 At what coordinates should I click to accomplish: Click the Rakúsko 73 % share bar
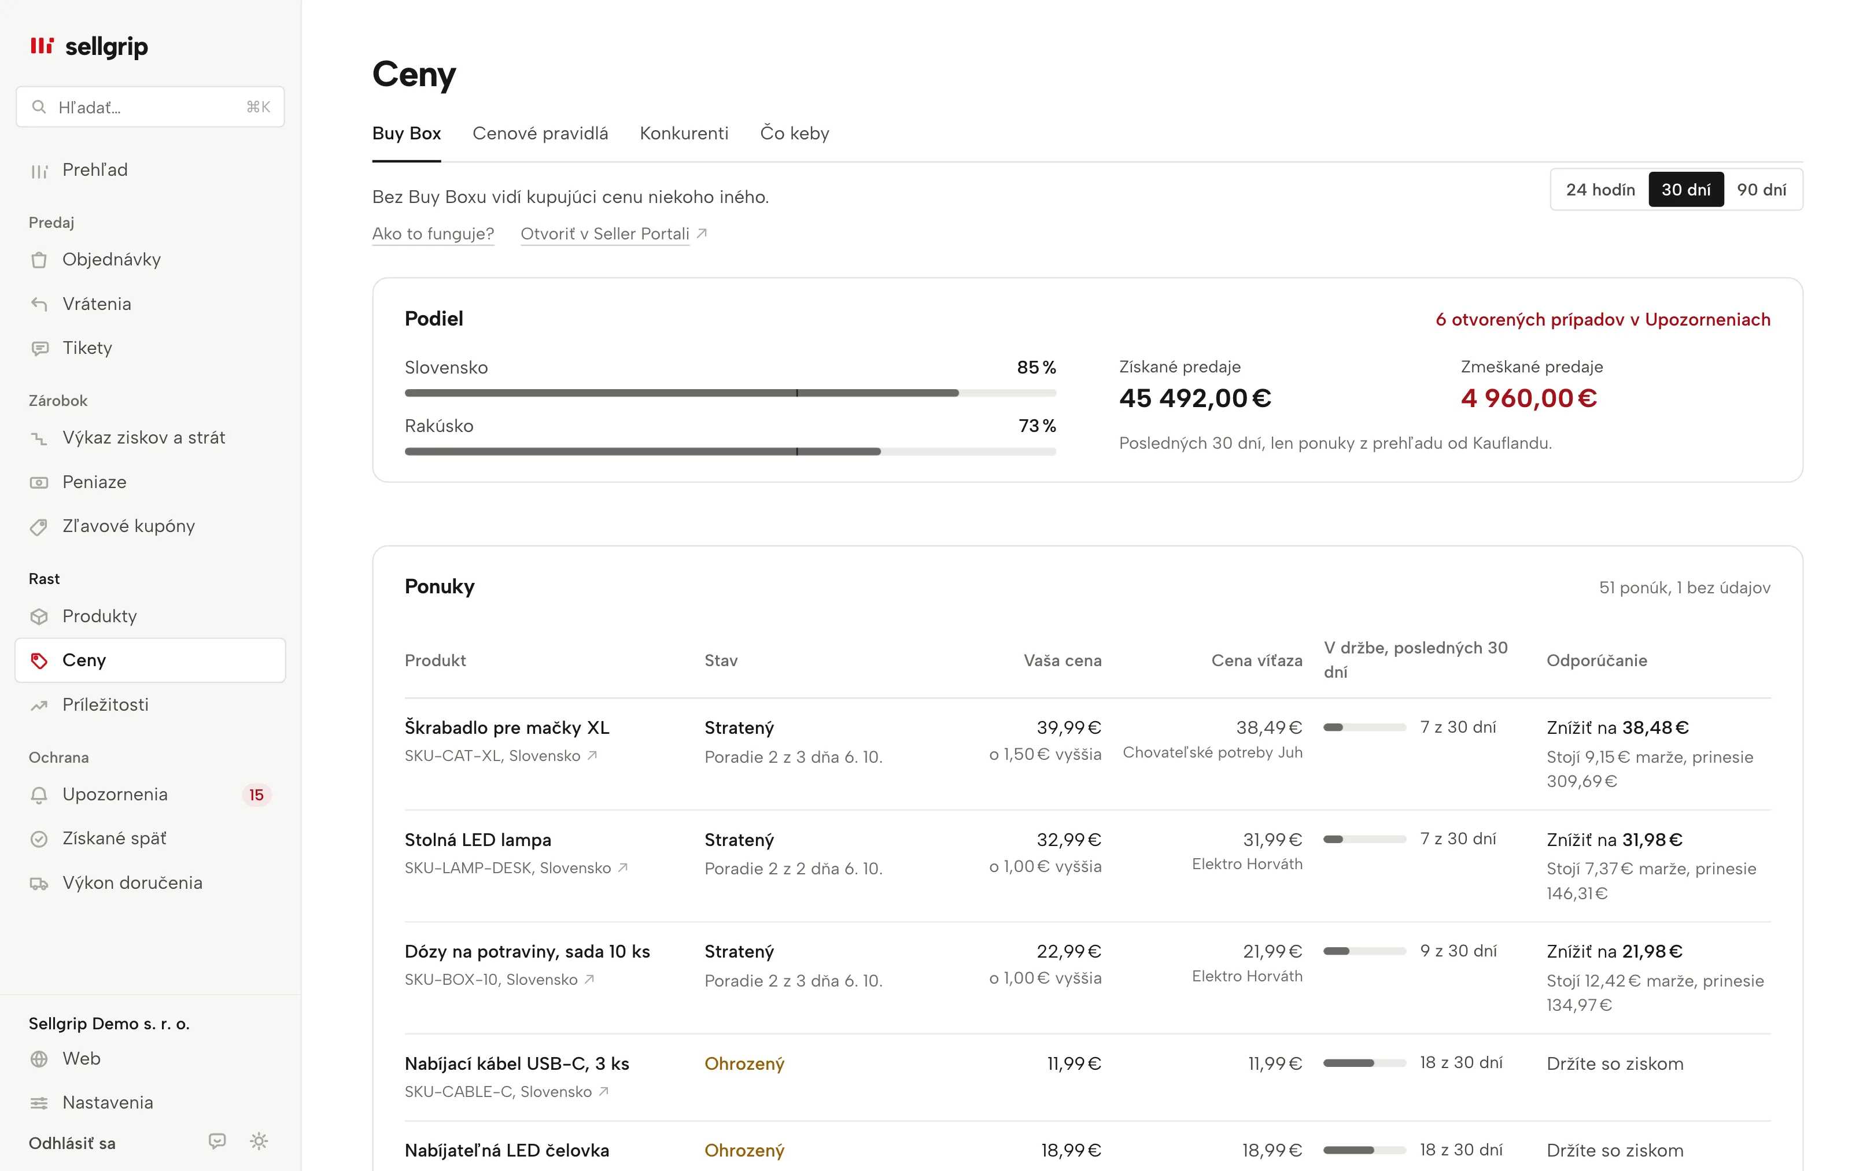[731, 452]
